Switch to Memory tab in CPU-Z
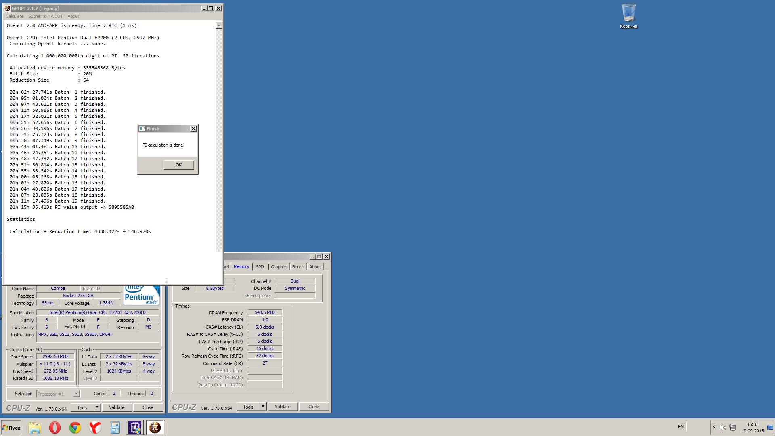Screen dimensions: 775x436 (x=241, y=266)
